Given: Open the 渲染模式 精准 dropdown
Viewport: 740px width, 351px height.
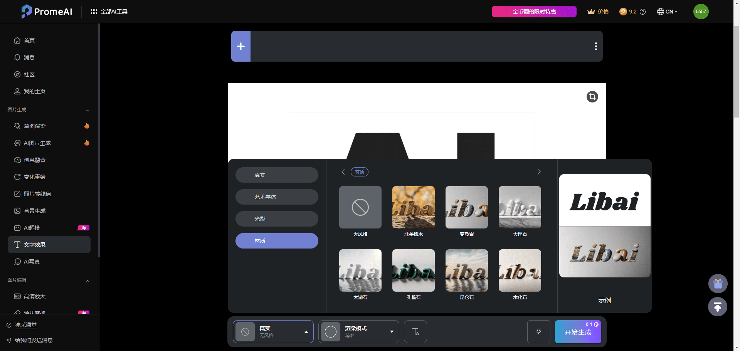Looking at the screenshot, I should pos(358,332).
